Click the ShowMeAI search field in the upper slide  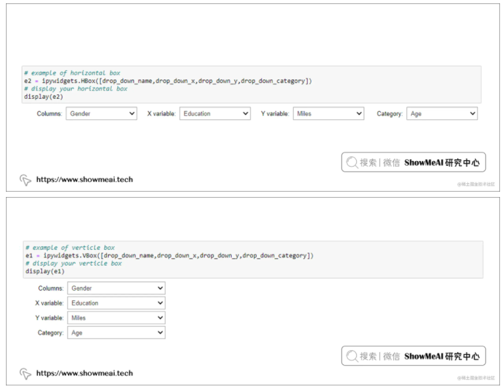[x=413, y=163]
